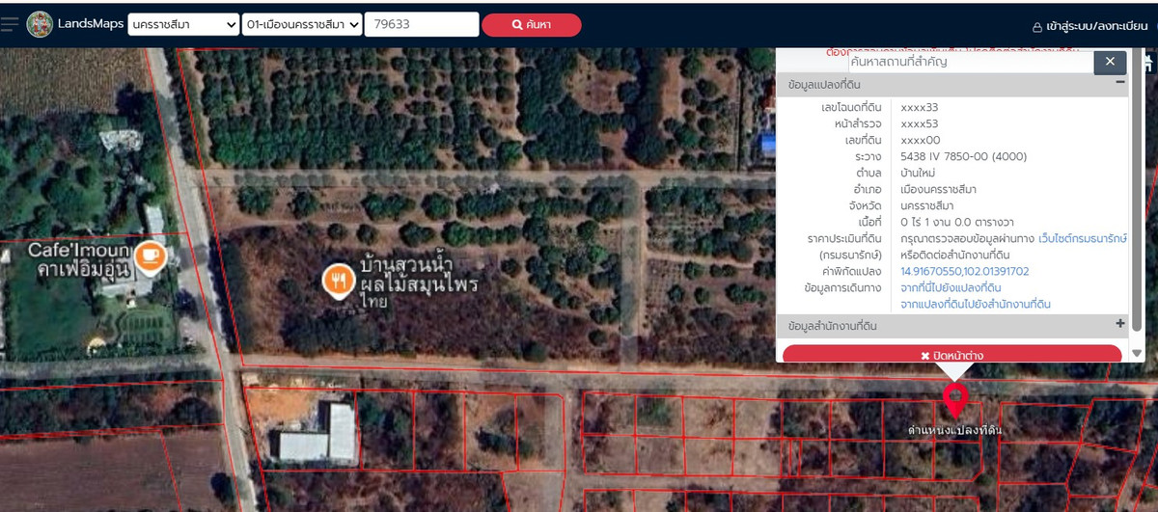Open the province dropdown นครราชสีมา
1158x512 pixels.
(183, 25)
